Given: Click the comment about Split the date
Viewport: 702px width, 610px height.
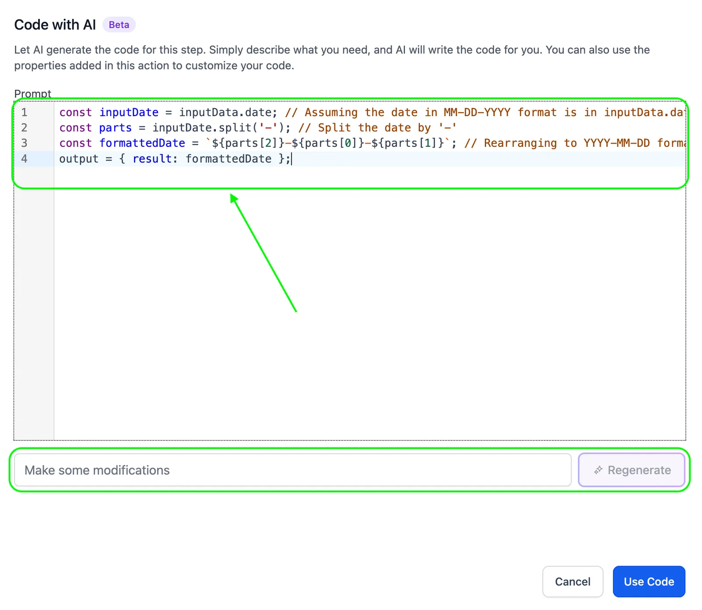Looking at the screenshot, I should click(x=378, y=128).
